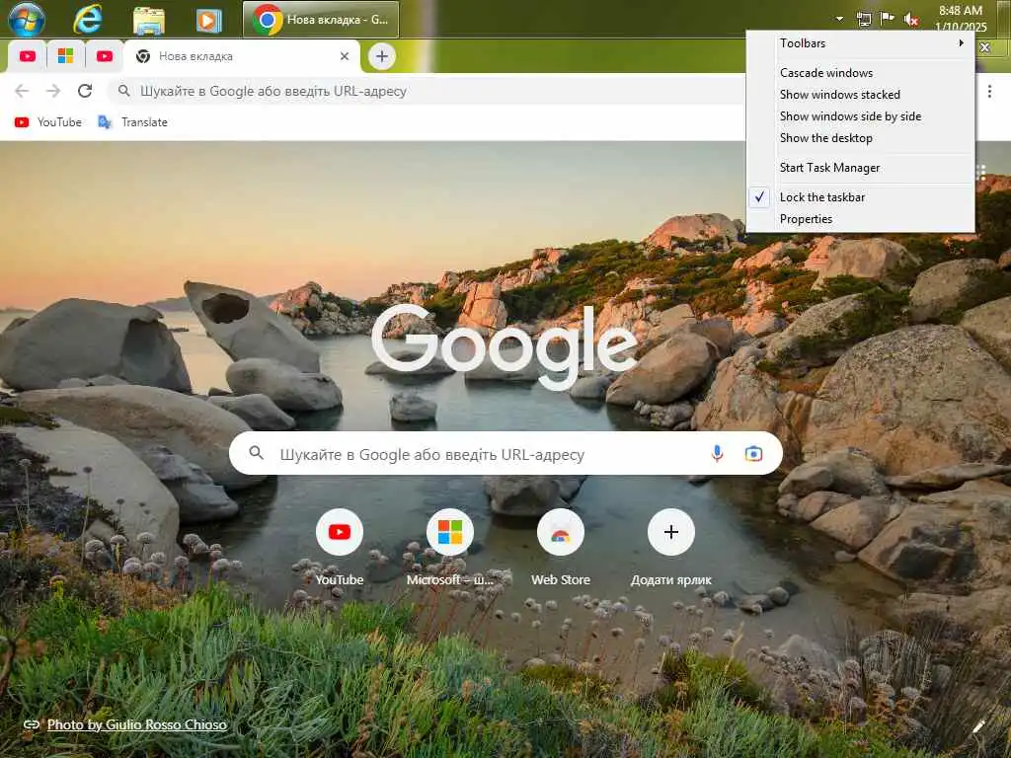
Task: Close the Нова вкладка tab
Action: coord(345,56)
